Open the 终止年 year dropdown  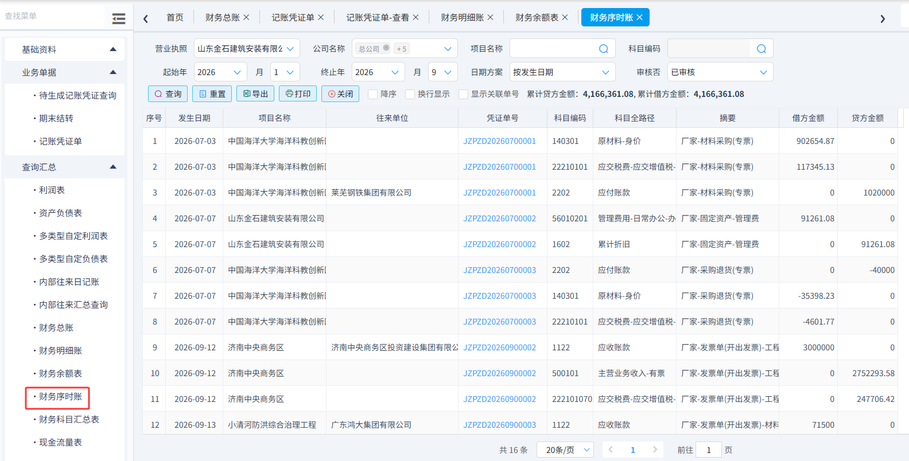click(378, 72)
